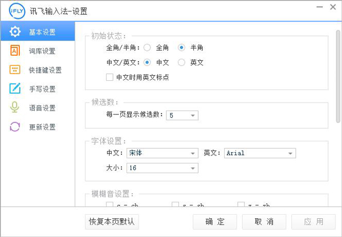Screen dimensions: 342x237
Task: Switch to the 语音设置 tab
Action: [38, 108]
